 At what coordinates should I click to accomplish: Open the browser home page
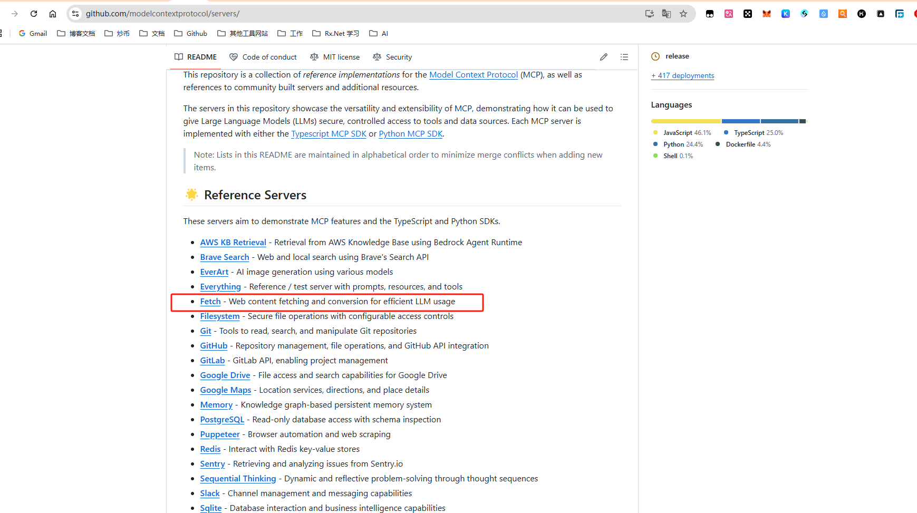[x=53, y=14]
